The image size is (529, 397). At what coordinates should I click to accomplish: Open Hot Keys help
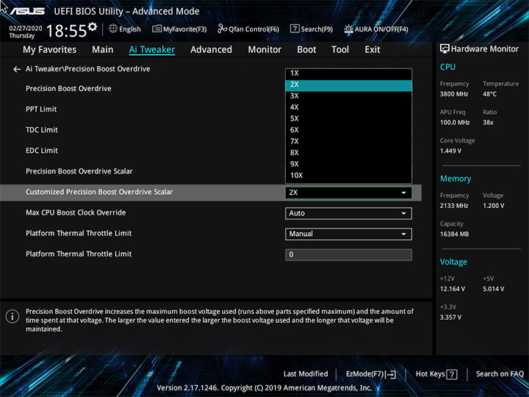436,373
